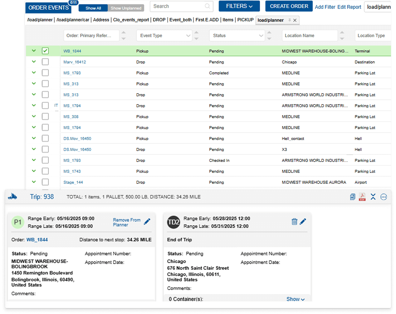The height and width of the screenshot is (314, 396).
Task: Select the Stage_144 row checkbox
Action: (x=45, y=182)
